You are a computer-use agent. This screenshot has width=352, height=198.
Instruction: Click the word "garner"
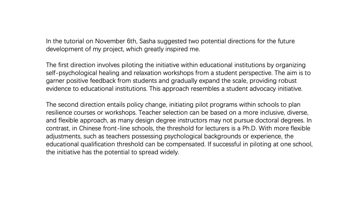pos(55,81)
